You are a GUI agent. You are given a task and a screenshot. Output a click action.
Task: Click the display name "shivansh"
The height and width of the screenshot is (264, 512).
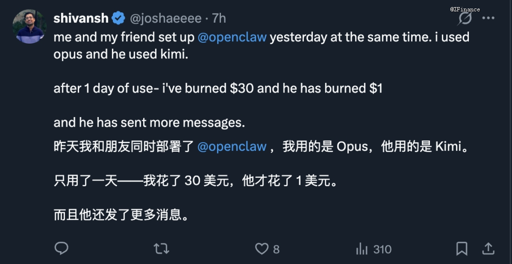81,18
